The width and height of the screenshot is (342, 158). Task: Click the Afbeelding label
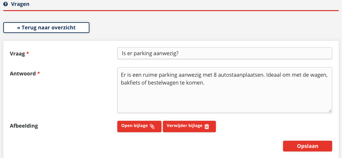pos(24,126)
